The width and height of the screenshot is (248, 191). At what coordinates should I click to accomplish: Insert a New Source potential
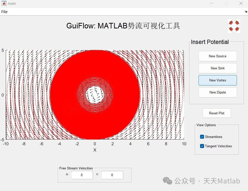pos(218,56)
